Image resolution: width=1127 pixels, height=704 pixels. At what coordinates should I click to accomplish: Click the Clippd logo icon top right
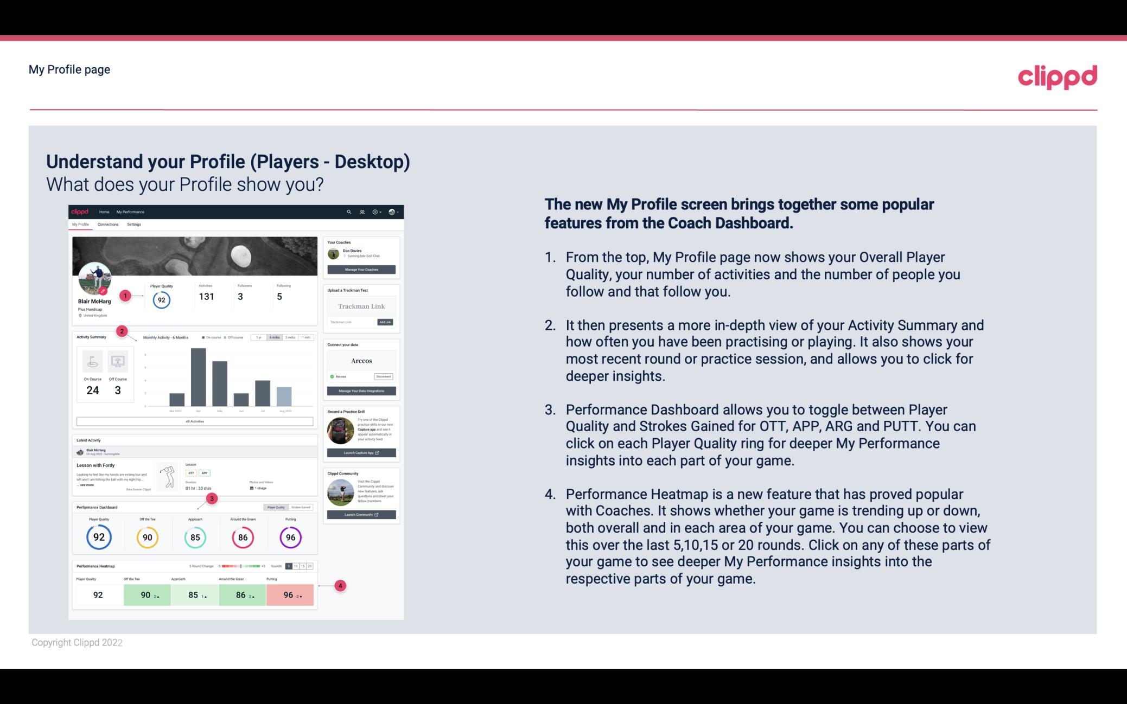point(1057,75)
